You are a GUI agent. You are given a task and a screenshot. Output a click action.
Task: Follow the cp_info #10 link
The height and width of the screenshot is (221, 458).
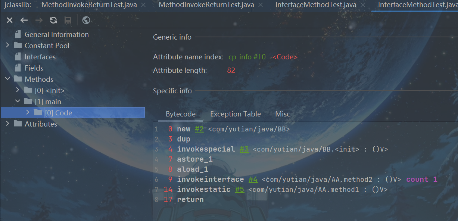(247, 57)
